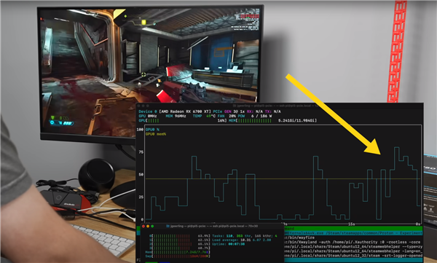Click the 'Load average' line in htop
This screenshot has height=263, width=437.
(241, 240)
